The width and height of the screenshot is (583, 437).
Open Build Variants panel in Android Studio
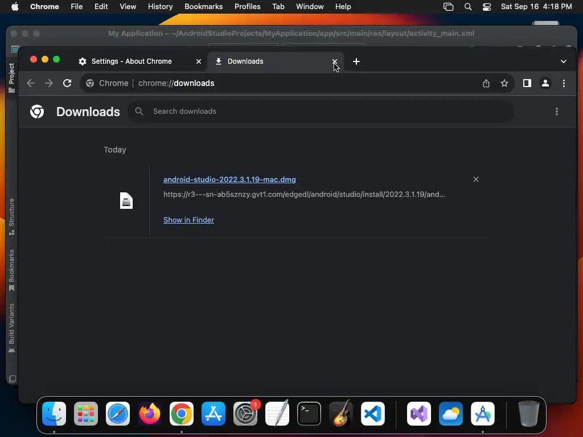[x=11, y=328]
